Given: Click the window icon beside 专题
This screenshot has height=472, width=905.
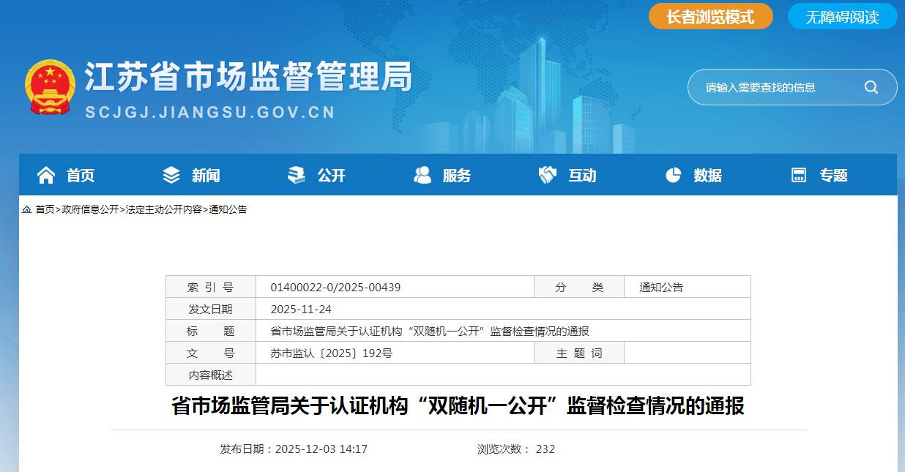Looking at the screenshot, I should [799, 175].
